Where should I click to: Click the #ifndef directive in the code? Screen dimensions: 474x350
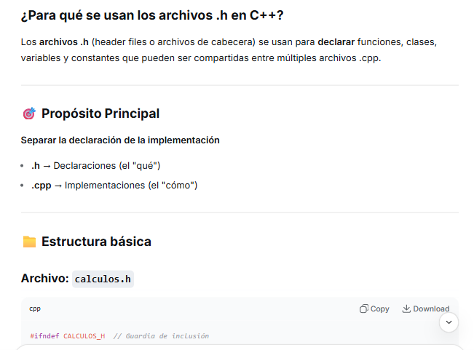pyautogui.click(x=44, y=336)
